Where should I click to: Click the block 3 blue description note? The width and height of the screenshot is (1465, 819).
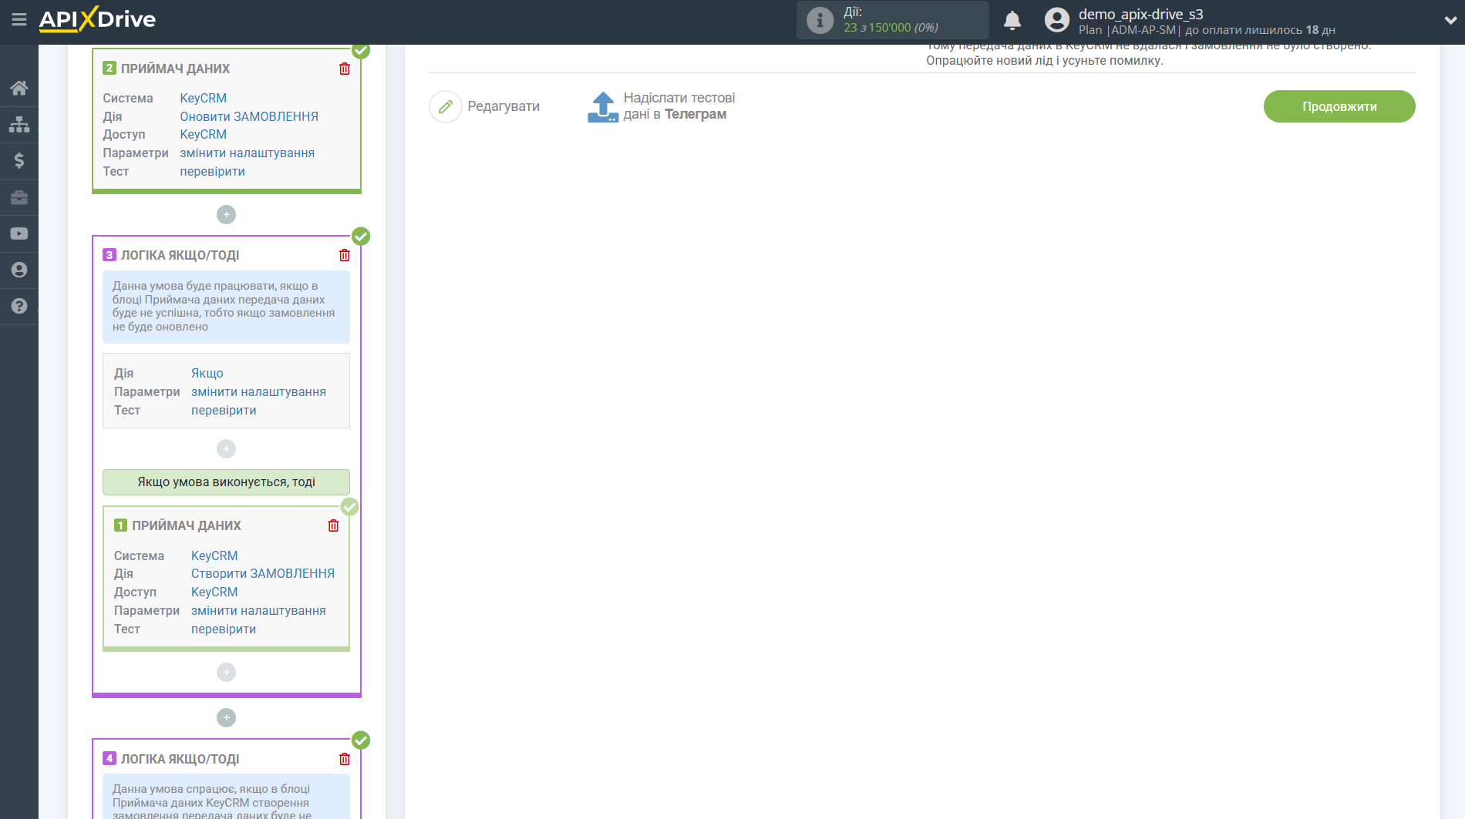226,307
